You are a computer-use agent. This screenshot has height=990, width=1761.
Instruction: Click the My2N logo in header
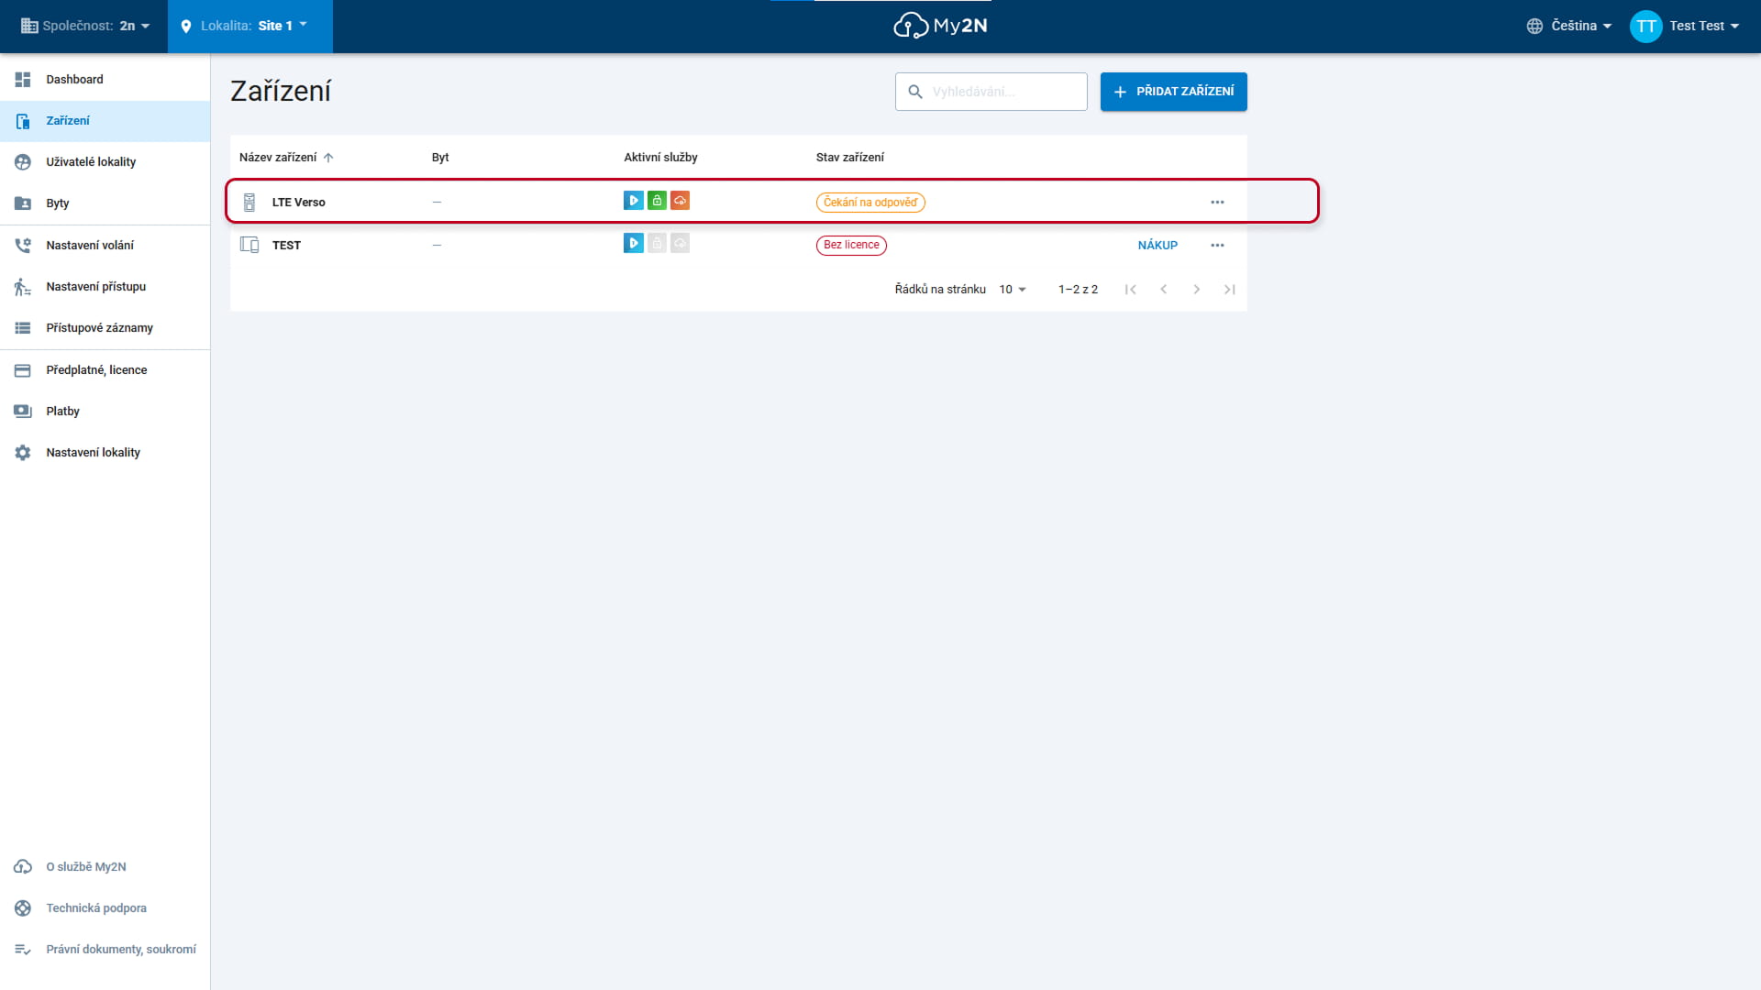click(x=940, y=26)
